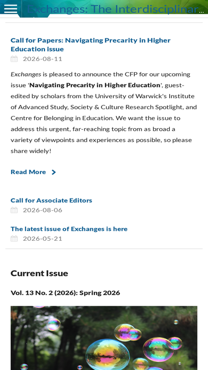This screenshot has height=370, width=208.
Task: Open the Call for Associate Editors announcement
Action: 52,200
